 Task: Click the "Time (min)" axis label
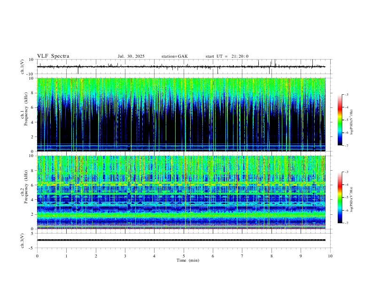(x=188, y=260)
